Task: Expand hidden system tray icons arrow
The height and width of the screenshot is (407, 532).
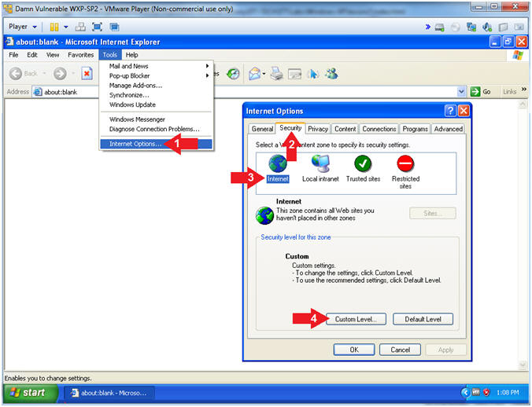Action: pyautogui.click(x=466, y=392)
